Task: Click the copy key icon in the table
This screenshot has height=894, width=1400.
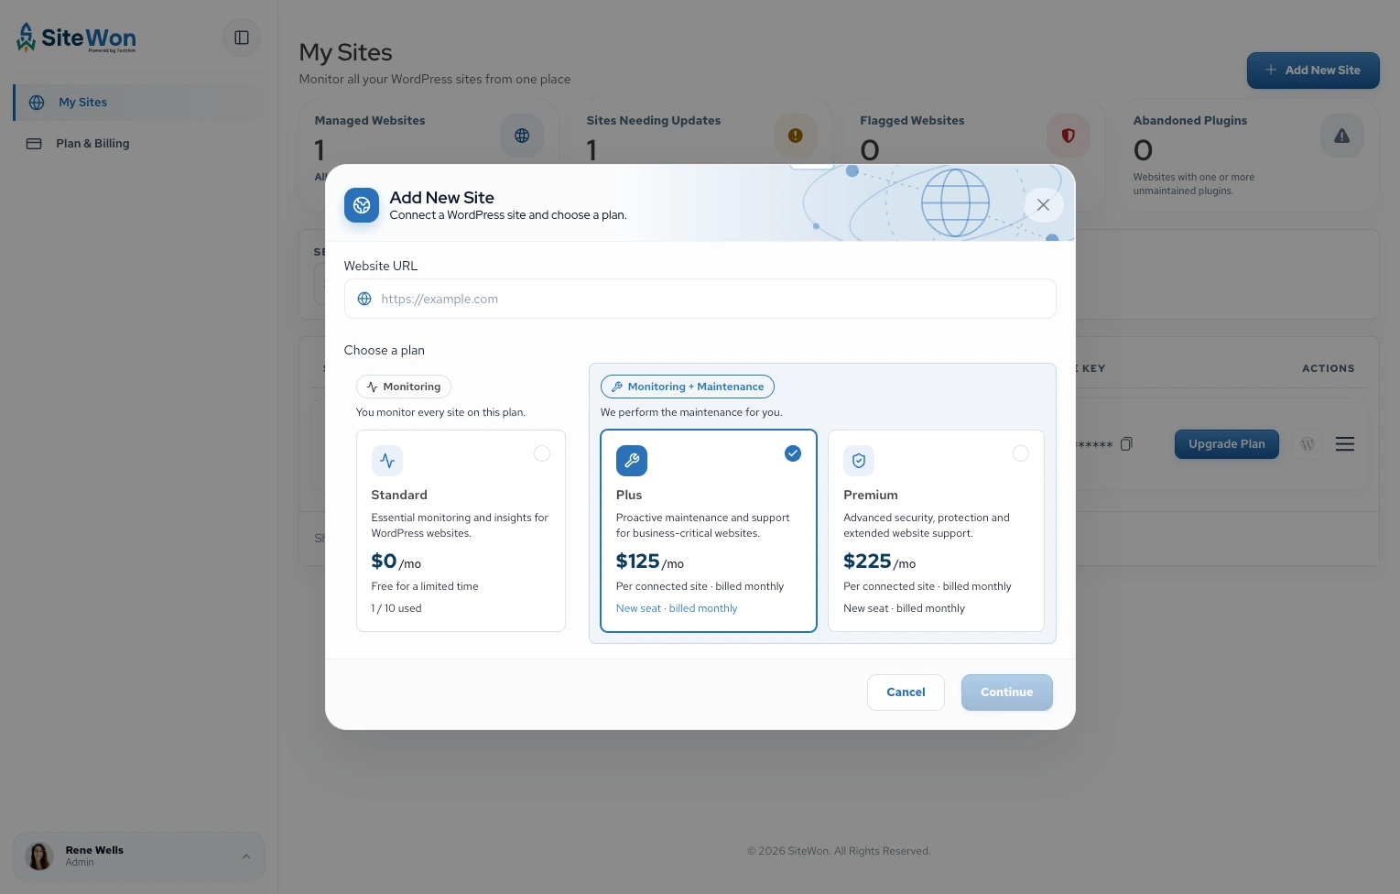Action: [1126, 444]
